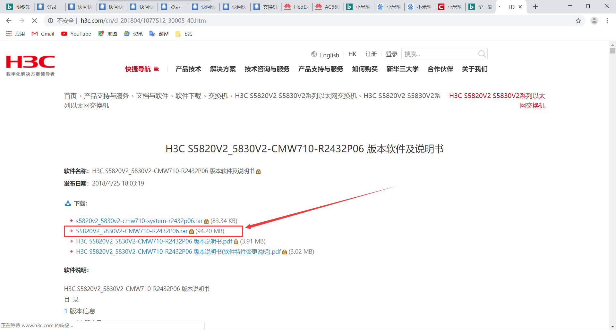The height and width of the screenshot is (330, 616).
Task: Click the address bar URL
Action: coord(143,21)
